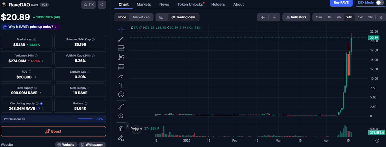Open the chart display options icon
Image resolution: width=386 pixels, height=147 pixels.
381,17
